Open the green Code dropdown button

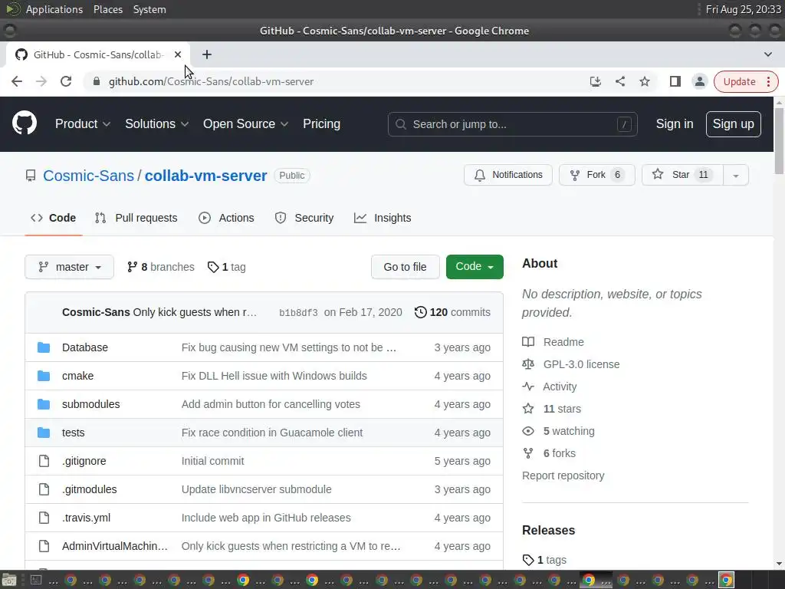pos(475,267)
